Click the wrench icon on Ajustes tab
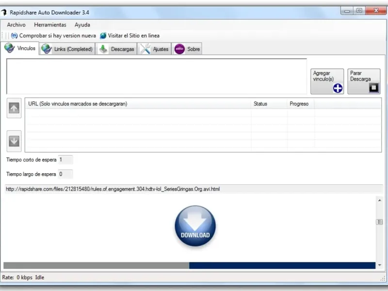This screenshot has width=388, height=291. pyautogui.click(x=145, y=49)
